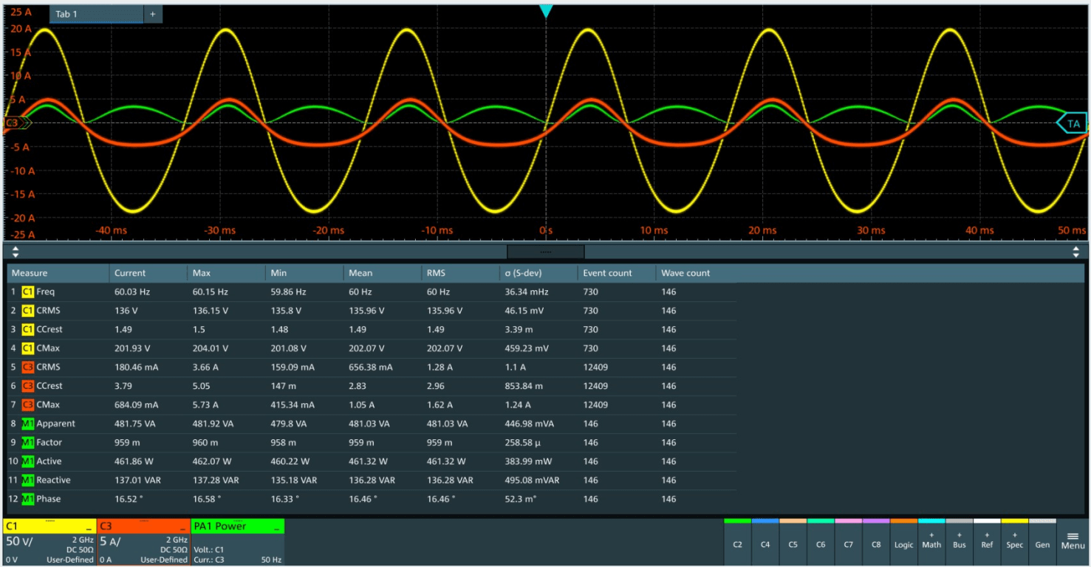Add a Ref waveform
Screen dimensions: 1091x567
987,541
